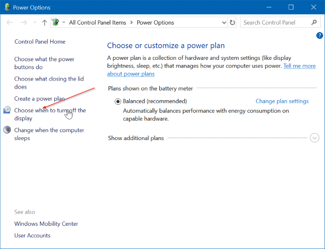Close the Power Options window
The width and height of the screenshot is (325, 249).
pyautogui.click(x=313, y=7)
